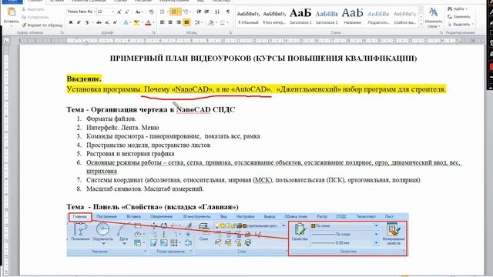Screen dimensions: 493x277
Task: Select the NanoCAD ribbon picture in document
Action: pos(238,235)
